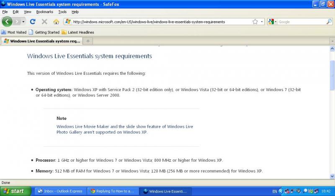Click the network connection tray icon with red mark

coord(287,191)
